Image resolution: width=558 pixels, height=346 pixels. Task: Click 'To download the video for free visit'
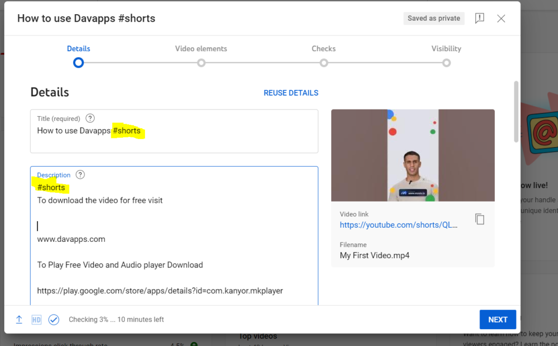point(100,201)
